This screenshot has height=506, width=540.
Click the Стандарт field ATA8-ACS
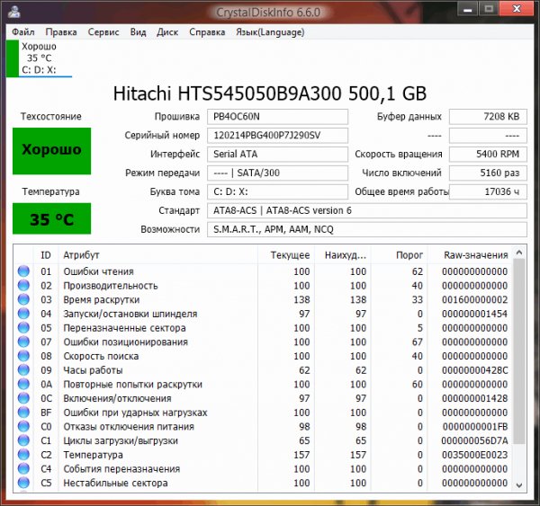click(367, 210)
